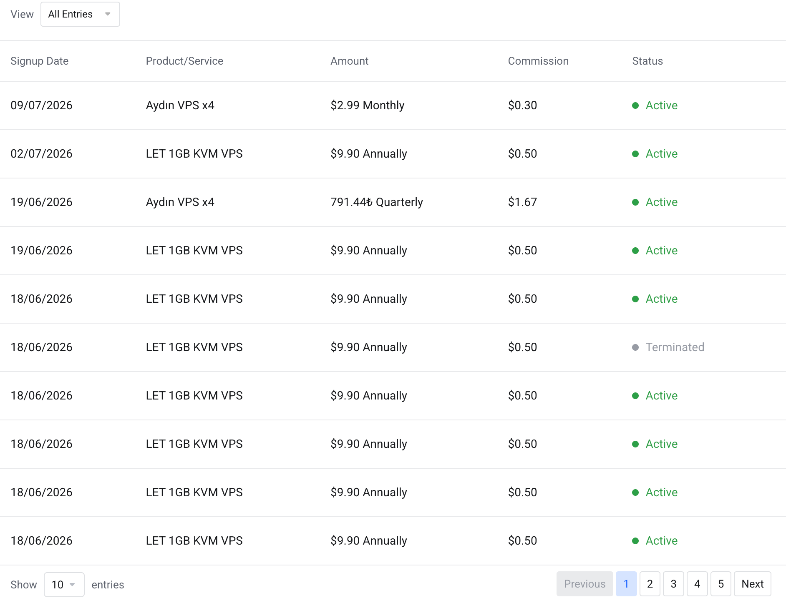This screenshot has height=603, width=786.
Task: Sort by Product/Service column header
Action: 184,61
